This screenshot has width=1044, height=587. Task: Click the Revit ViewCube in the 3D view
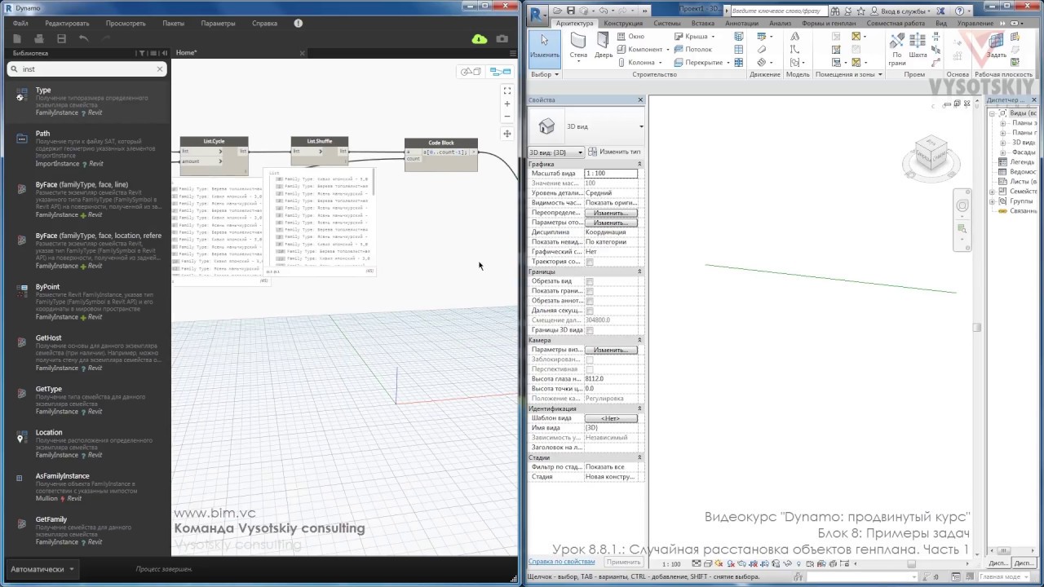tap(930, 155)
